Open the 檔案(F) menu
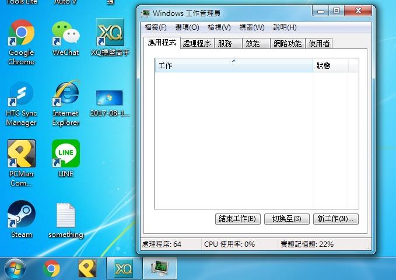396x280 pixels. 156,27
